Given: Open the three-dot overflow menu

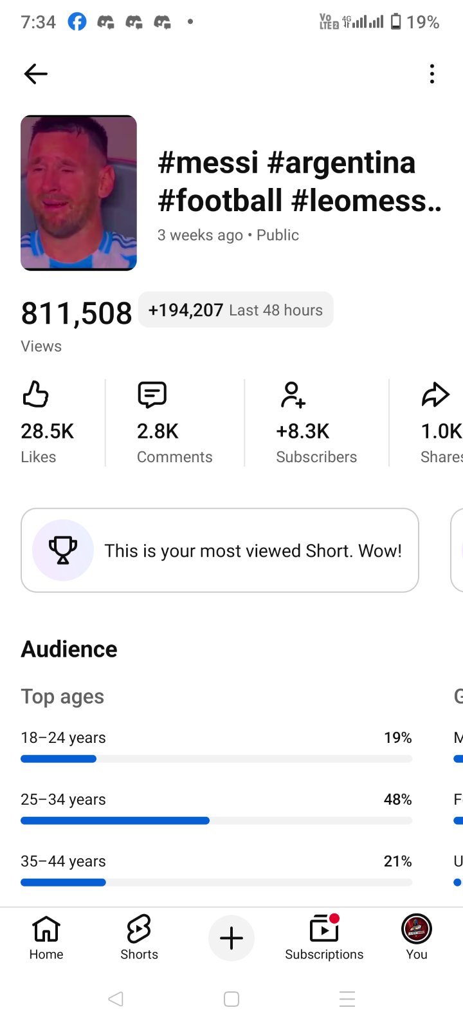Looking at the screenshot, I should (432, 74).
